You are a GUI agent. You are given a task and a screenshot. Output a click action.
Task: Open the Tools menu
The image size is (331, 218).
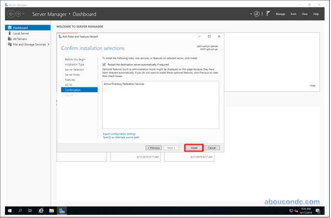[x=293, y=14]
